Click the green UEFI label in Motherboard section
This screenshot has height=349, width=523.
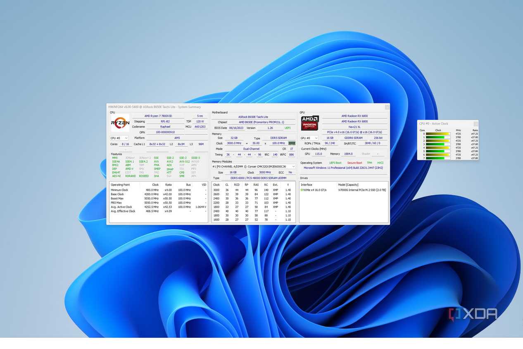tap(288, 128)
